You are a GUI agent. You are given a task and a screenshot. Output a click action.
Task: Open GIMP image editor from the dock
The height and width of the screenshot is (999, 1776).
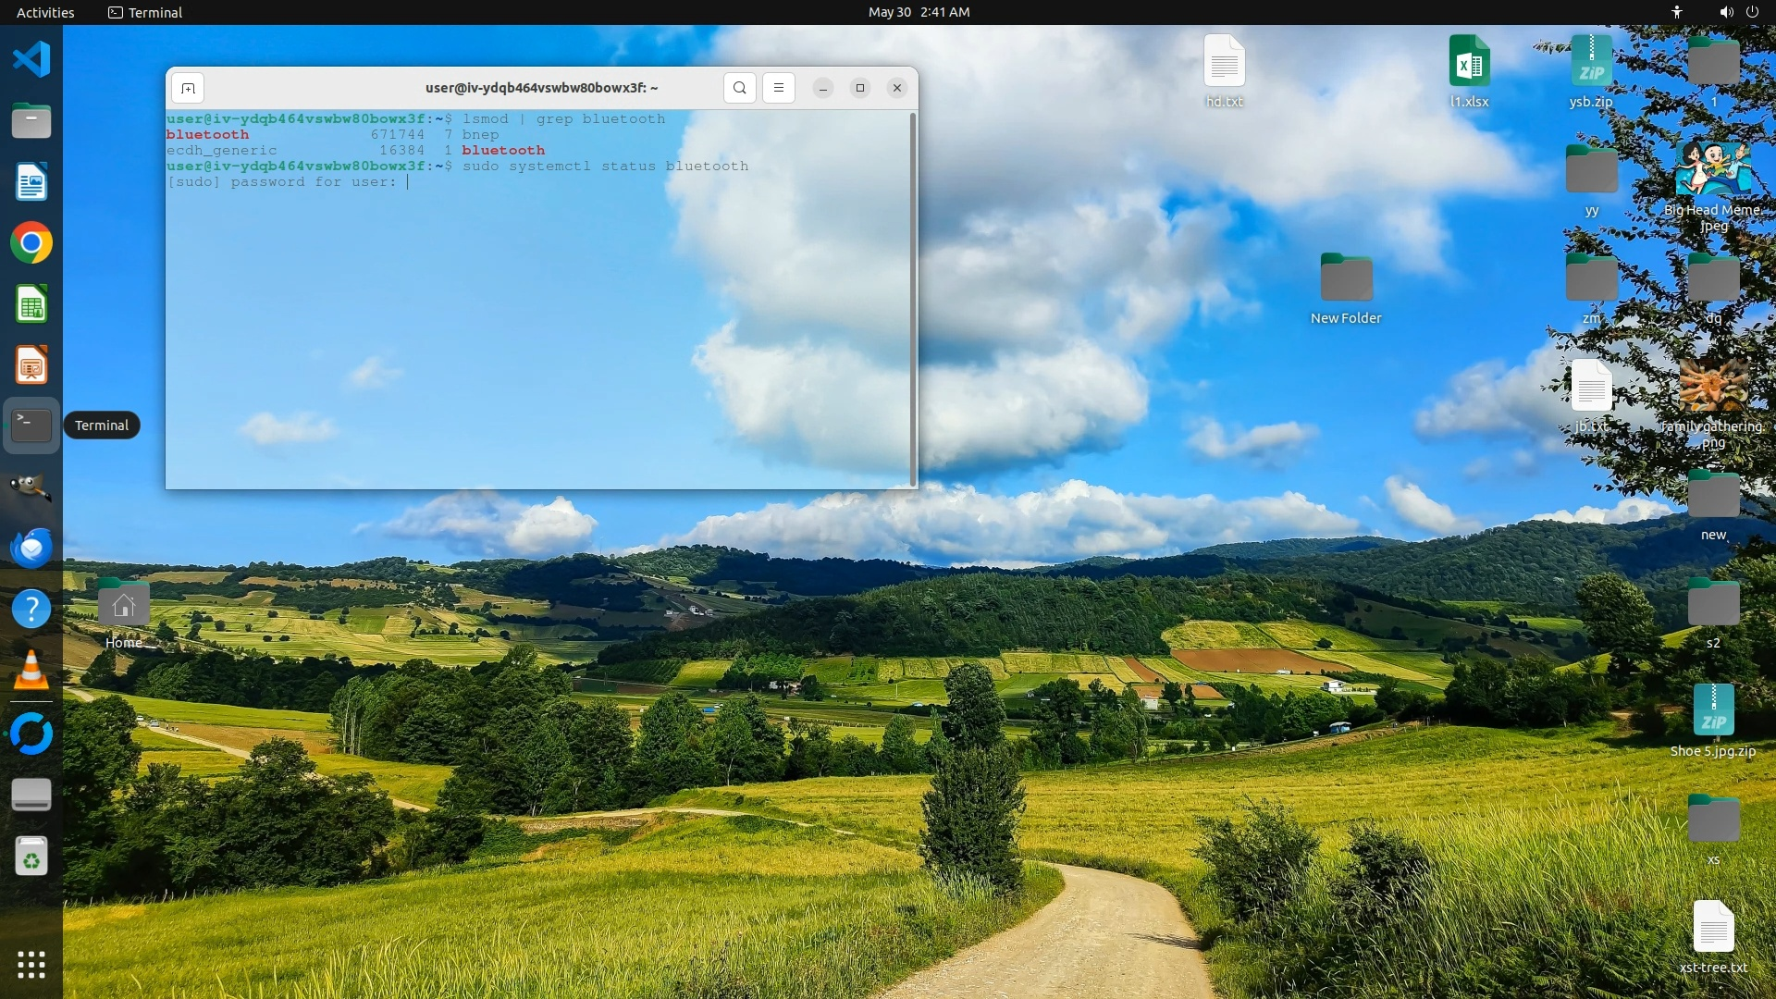31,487
